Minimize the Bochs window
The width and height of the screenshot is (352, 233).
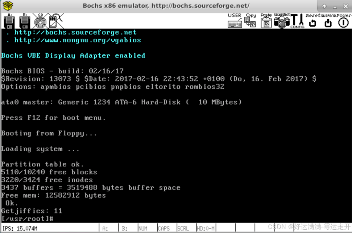point(335,7)
